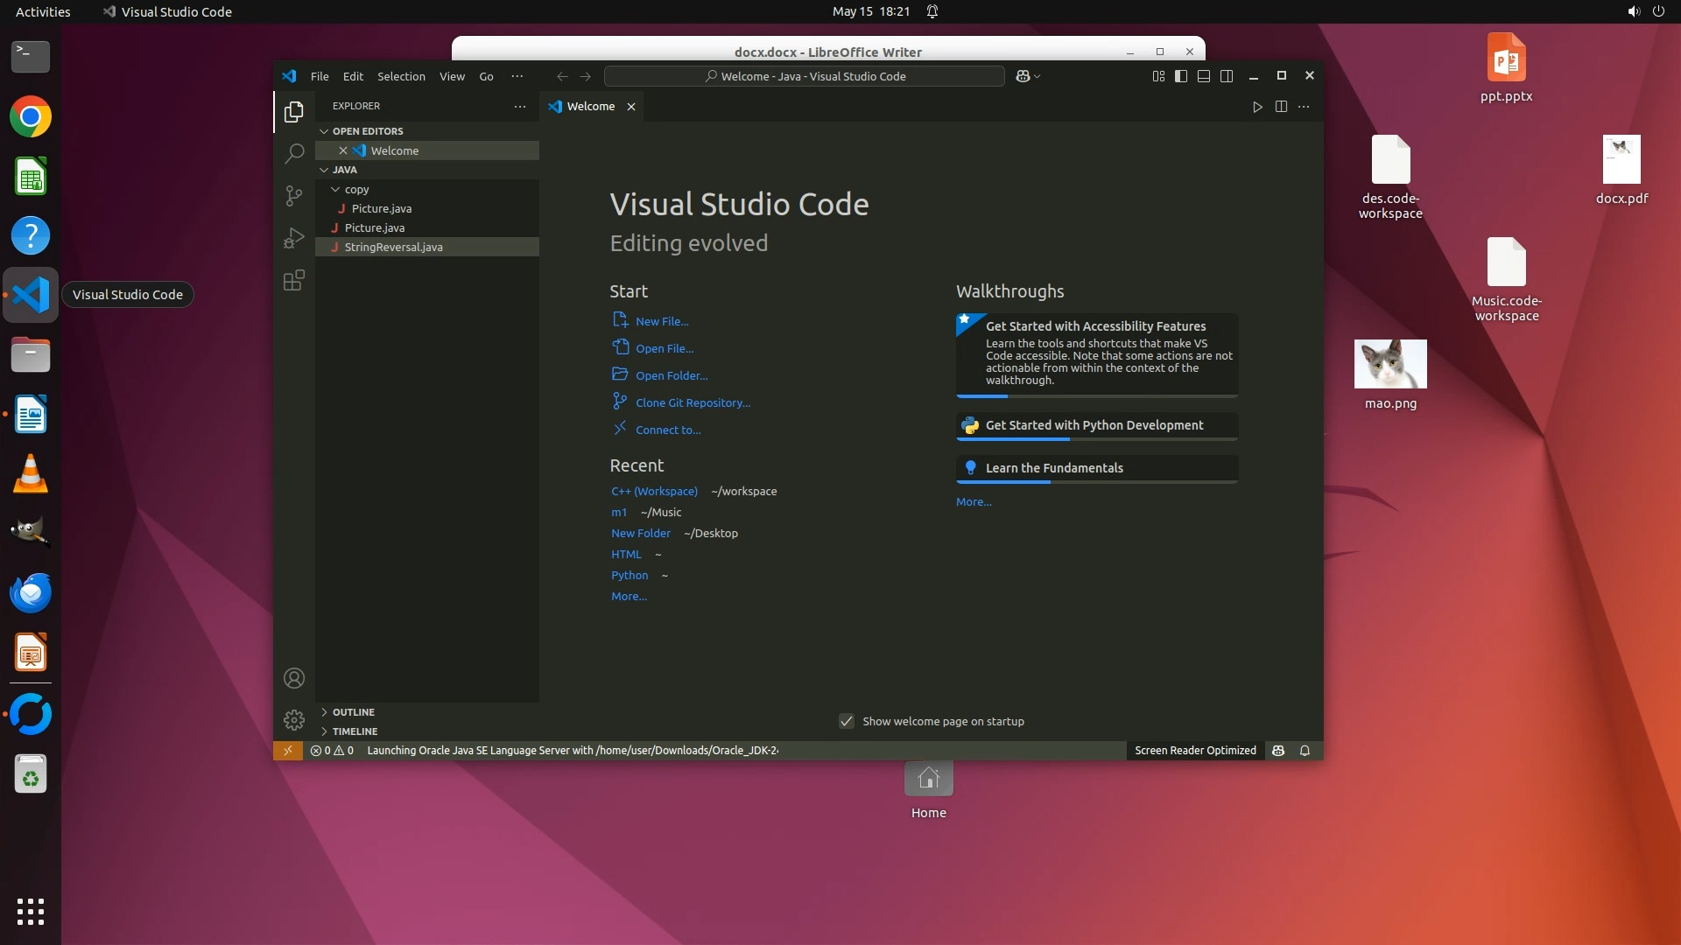The image size is (1681, 945).
Task: Click the notifications bell in status bar
Action: (x=1305, y=751)
